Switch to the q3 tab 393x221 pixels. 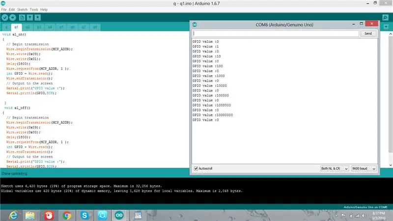[39, 27]
